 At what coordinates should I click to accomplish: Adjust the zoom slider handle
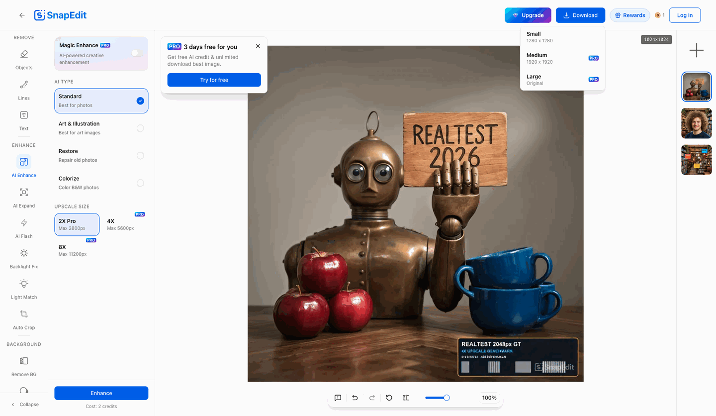(x=447, y=398)
